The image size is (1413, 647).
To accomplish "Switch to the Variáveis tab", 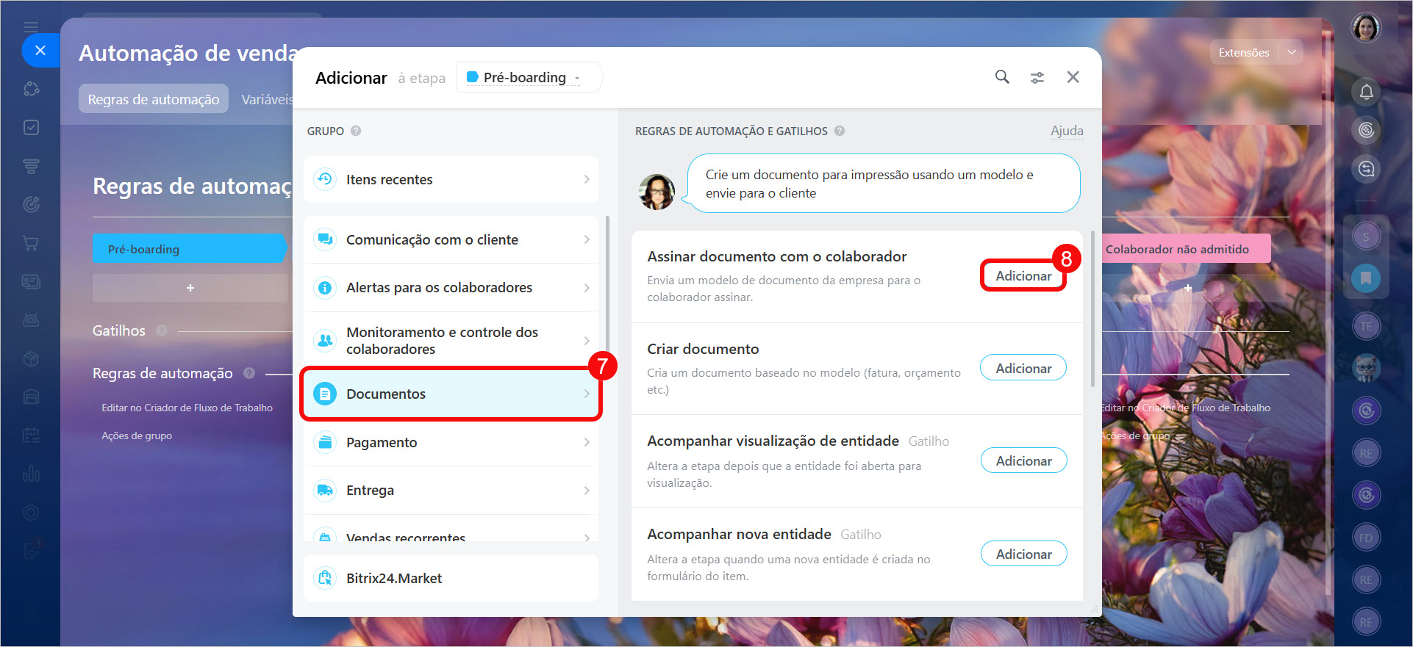I will coord(267,99).
